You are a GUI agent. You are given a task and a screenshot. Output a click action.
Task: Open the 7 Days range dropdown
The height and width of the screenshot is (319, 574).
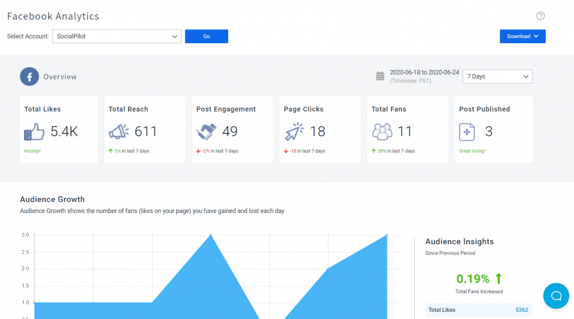pos(498,77)
